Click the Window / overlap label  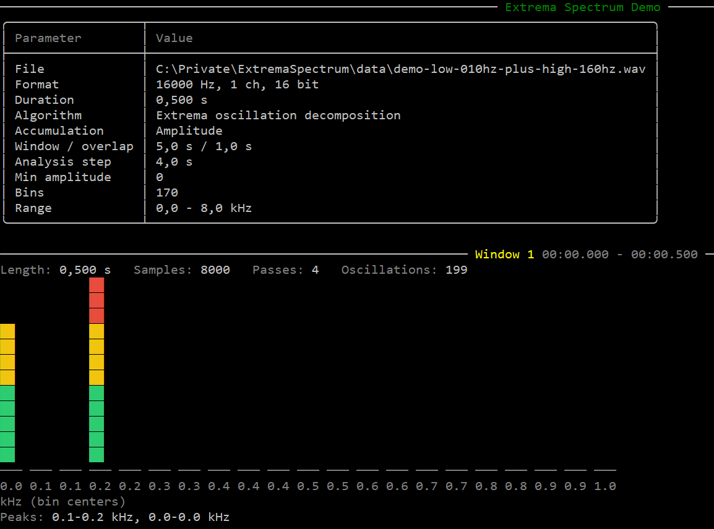coord(74,146)
